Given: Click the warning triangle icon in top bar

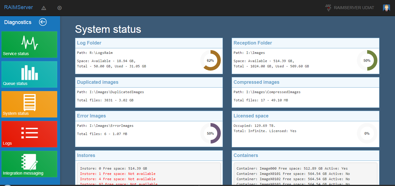Looking at the screenshot, I should click(44, 8).
